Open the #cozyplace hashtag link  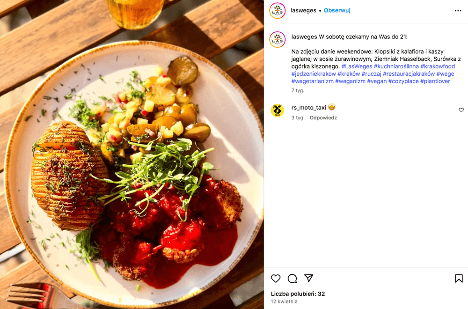pos(403,81)
